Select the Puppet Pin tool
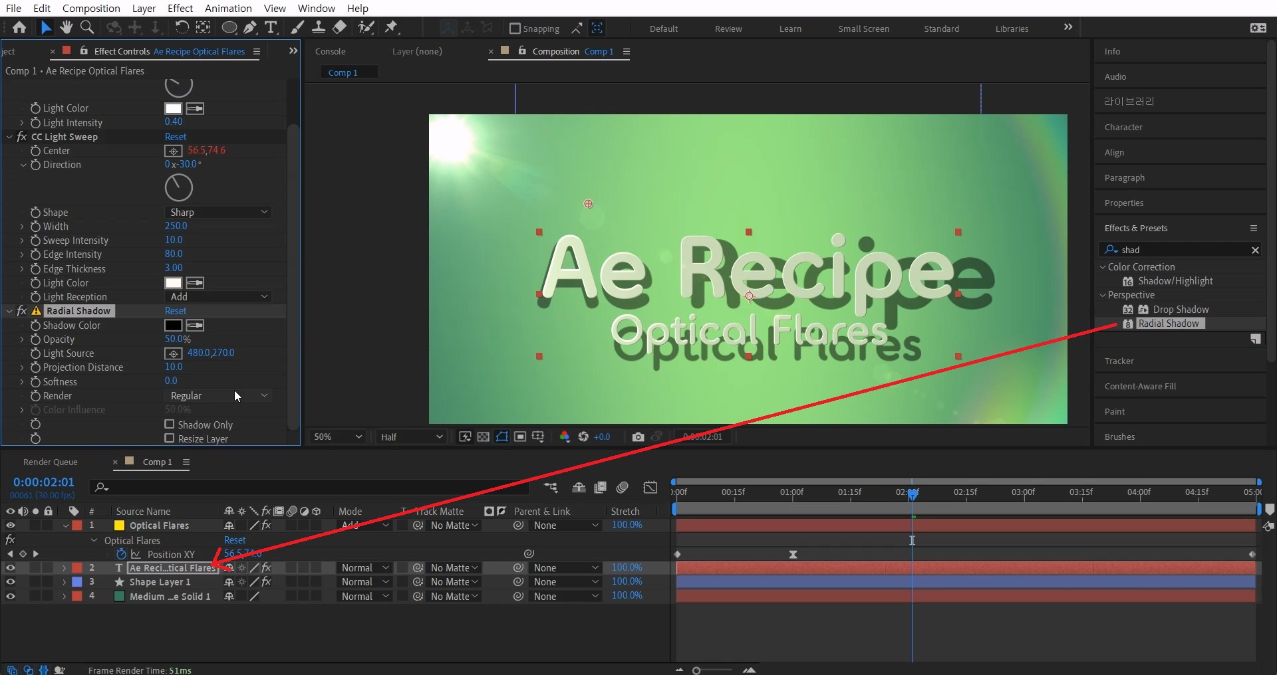Screen dimensions: 1277x675 (x=392, y=27)
